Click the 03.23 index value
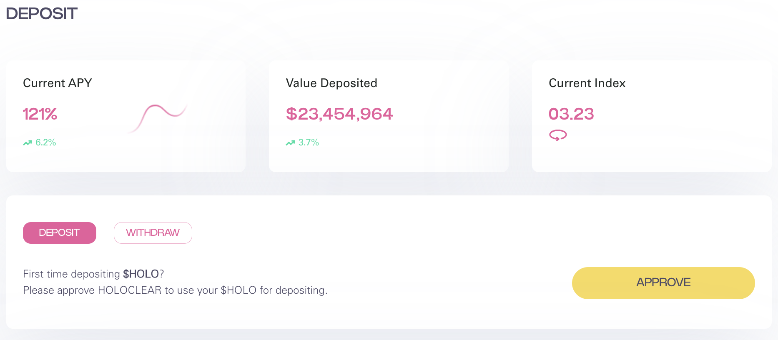This screenshot has width=778, height=340. [571, 114]
